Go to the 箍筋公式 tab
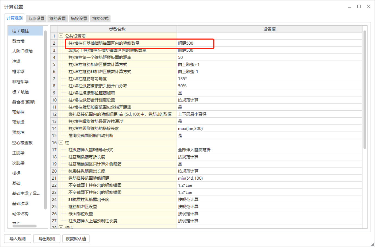Viewport: 375px width, 247px height. click(100, 18)
